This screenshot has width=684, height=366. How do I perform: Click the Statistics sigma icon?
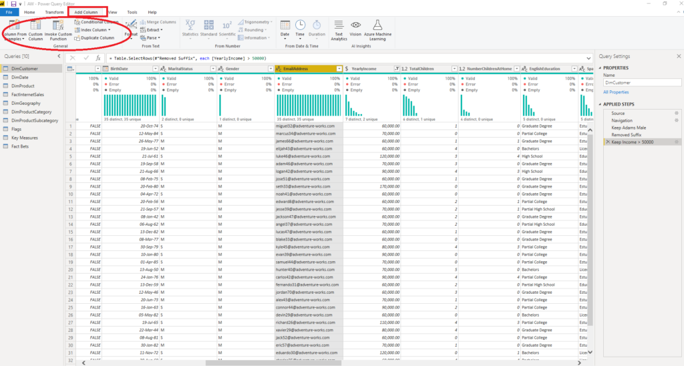tap(190, 25)
